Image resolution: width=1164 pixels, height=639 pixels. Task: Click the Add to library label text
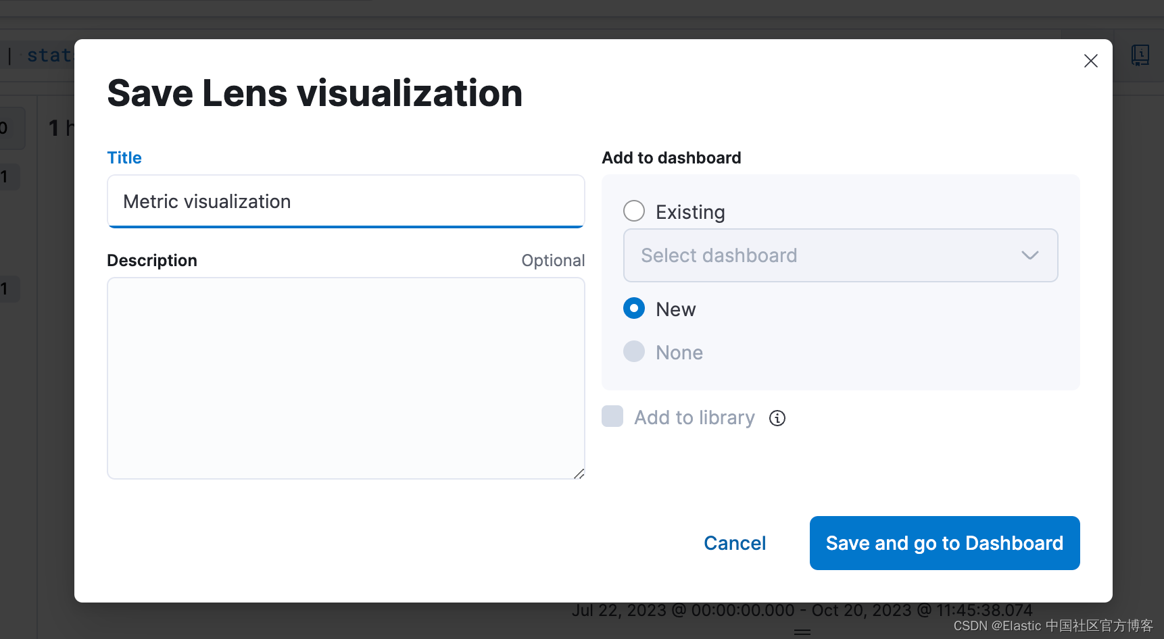[x=694, y=418]
